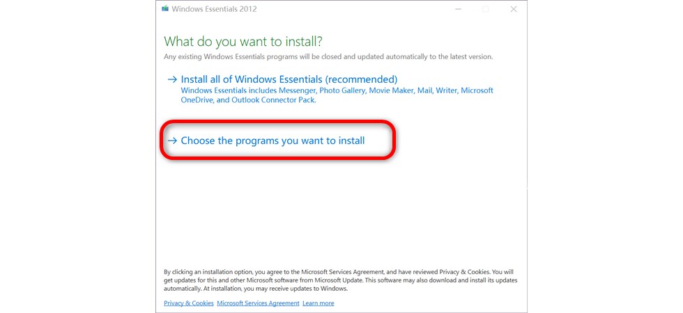Click the 'get updates for this and other' line

click(341, 280)
